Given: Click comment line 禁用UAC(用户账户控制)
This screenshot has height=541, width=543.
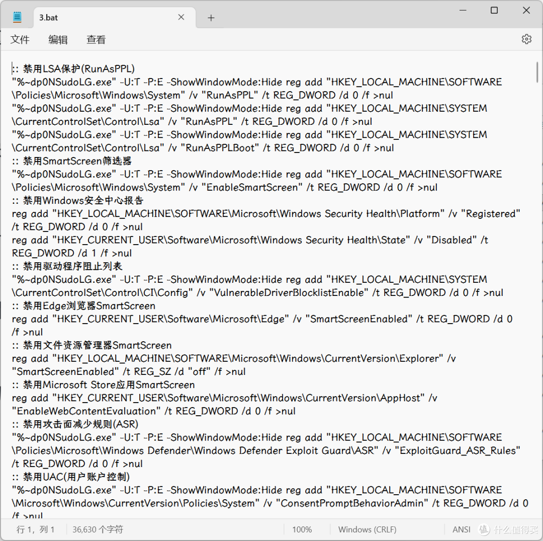Looking at the screenshot, I should (x=71, y=477).
